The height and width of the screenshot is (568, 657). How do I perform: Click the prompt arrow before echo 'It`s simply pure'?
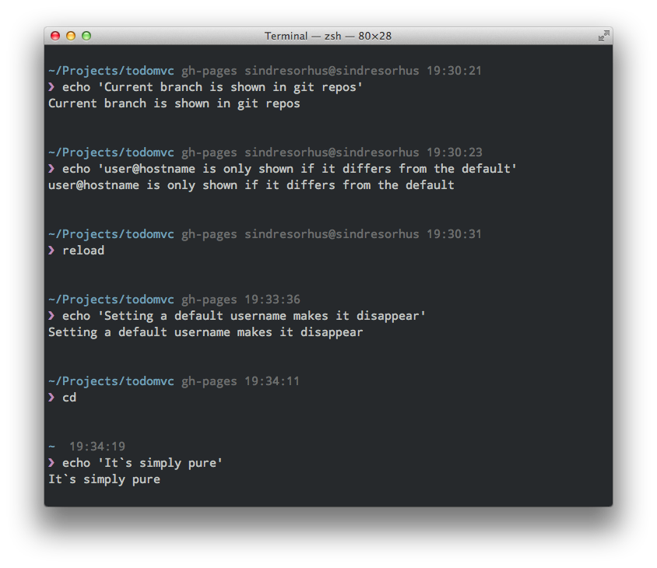tap(52, 463)
